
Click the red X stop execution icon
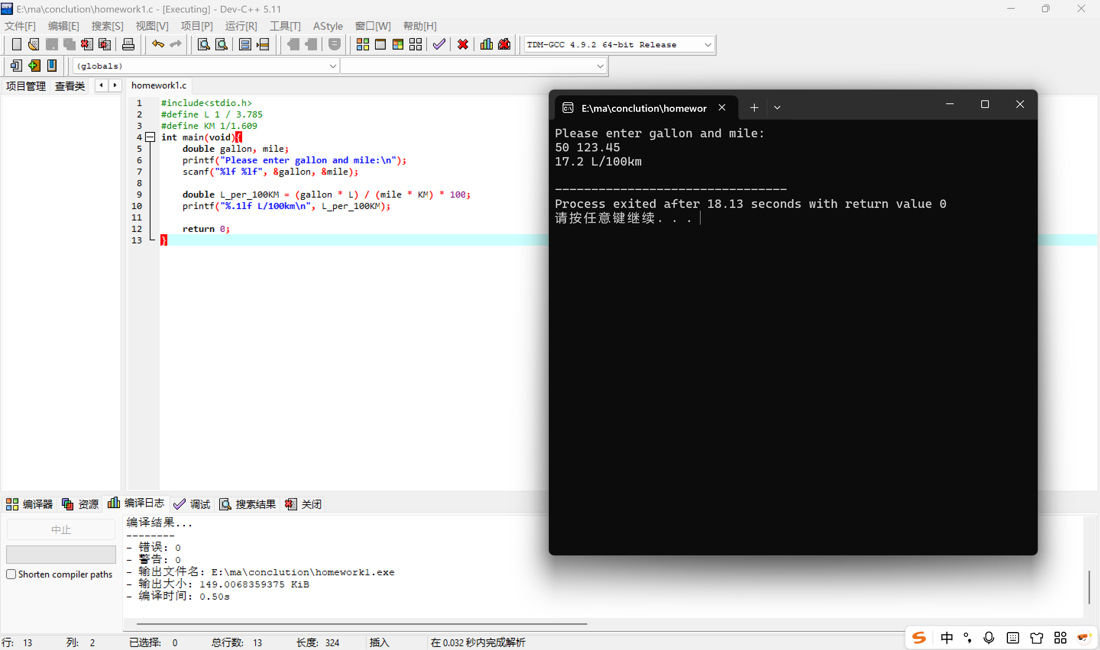(463, 44)
